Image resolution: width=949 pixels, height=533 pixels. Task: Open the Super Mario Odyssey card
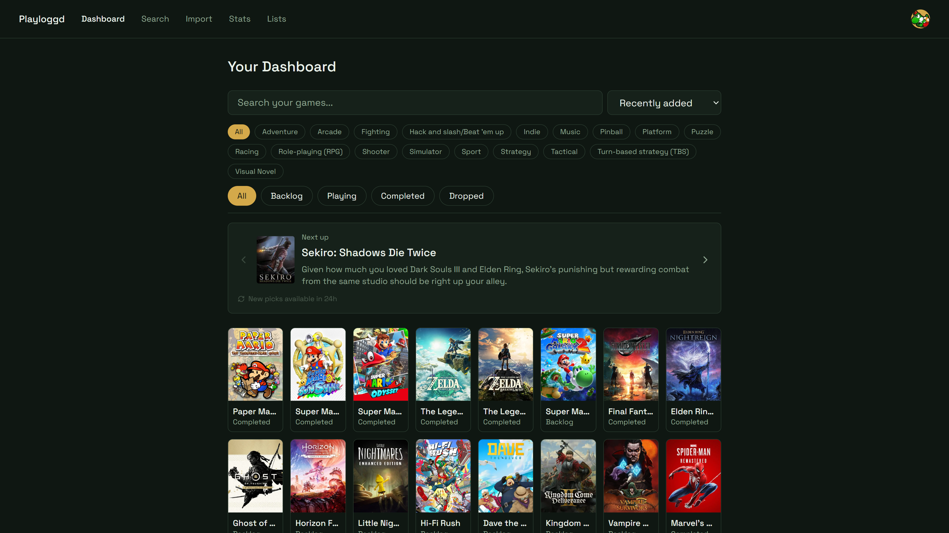click(380, 380)
